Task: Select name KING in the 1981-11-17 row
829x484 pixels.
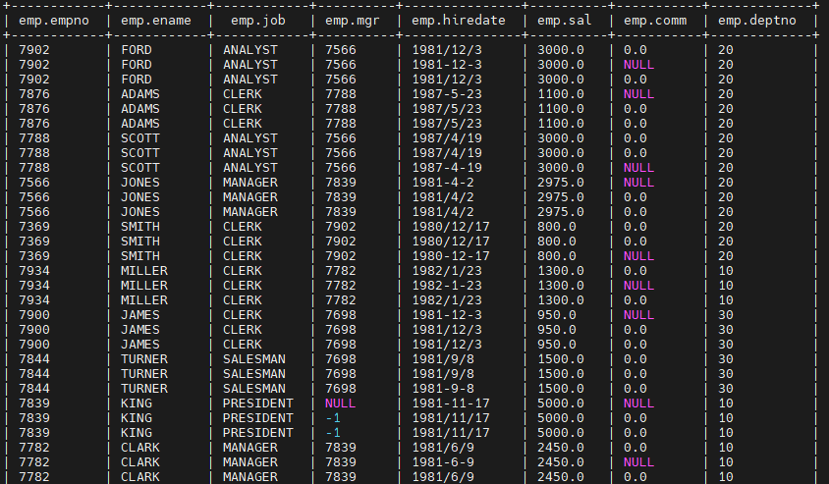Action: 137,403
